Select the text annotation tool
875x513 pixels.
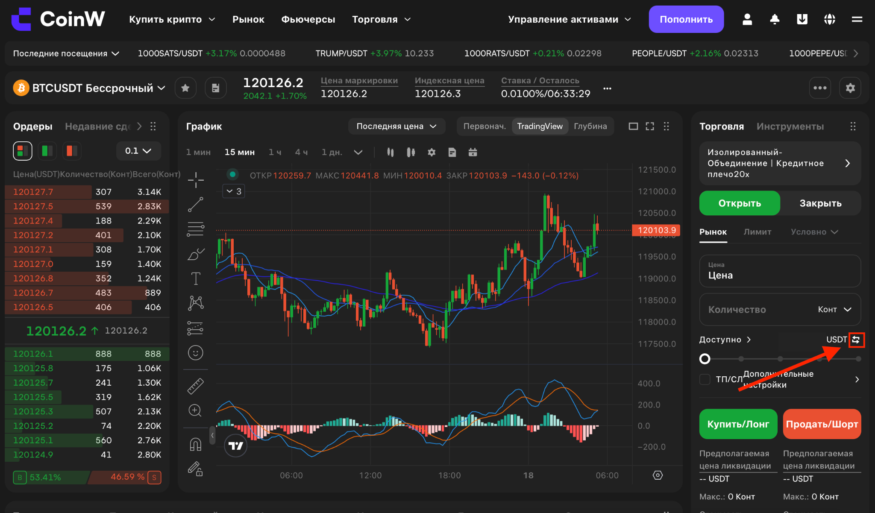pos(196,278)
